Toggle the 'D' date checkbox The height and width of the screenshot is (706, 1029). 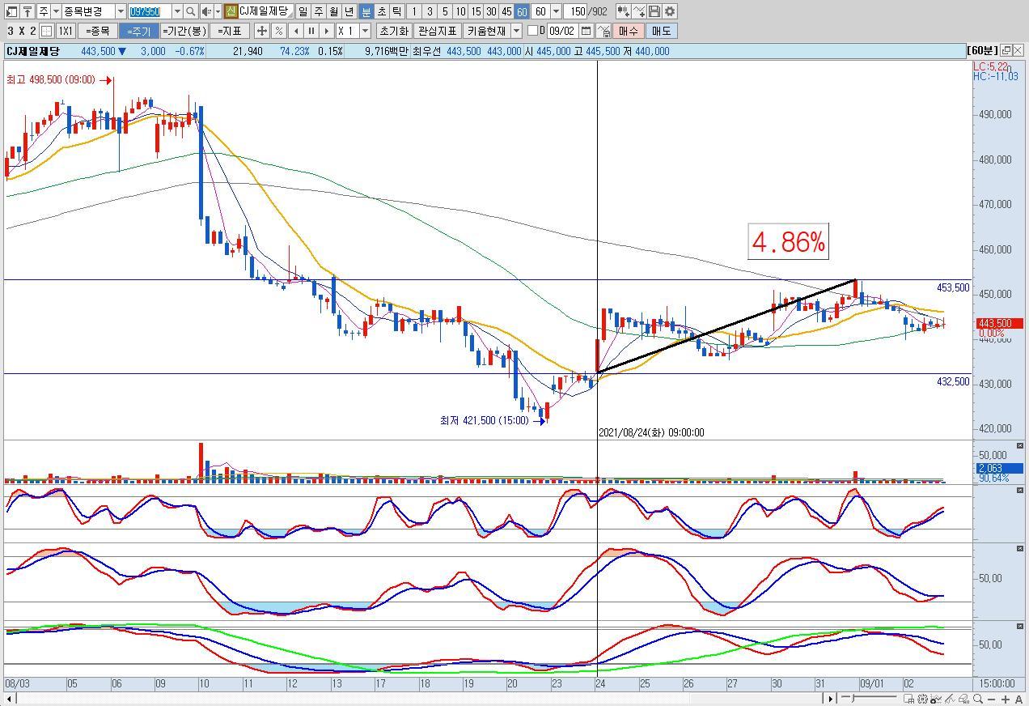(532, 31)
